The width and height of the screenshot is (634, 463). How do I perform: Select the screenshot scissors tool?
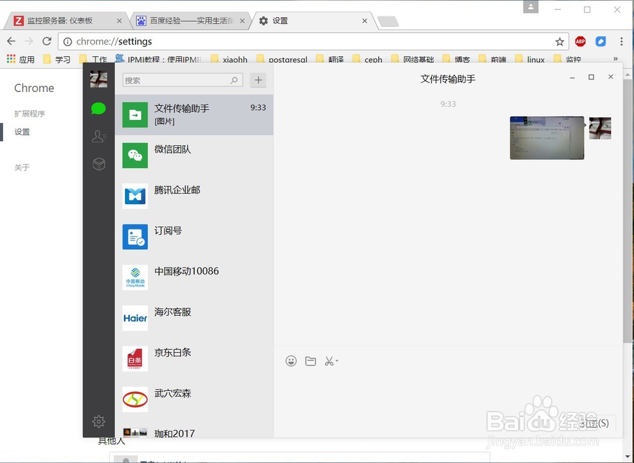click(329, 361)
